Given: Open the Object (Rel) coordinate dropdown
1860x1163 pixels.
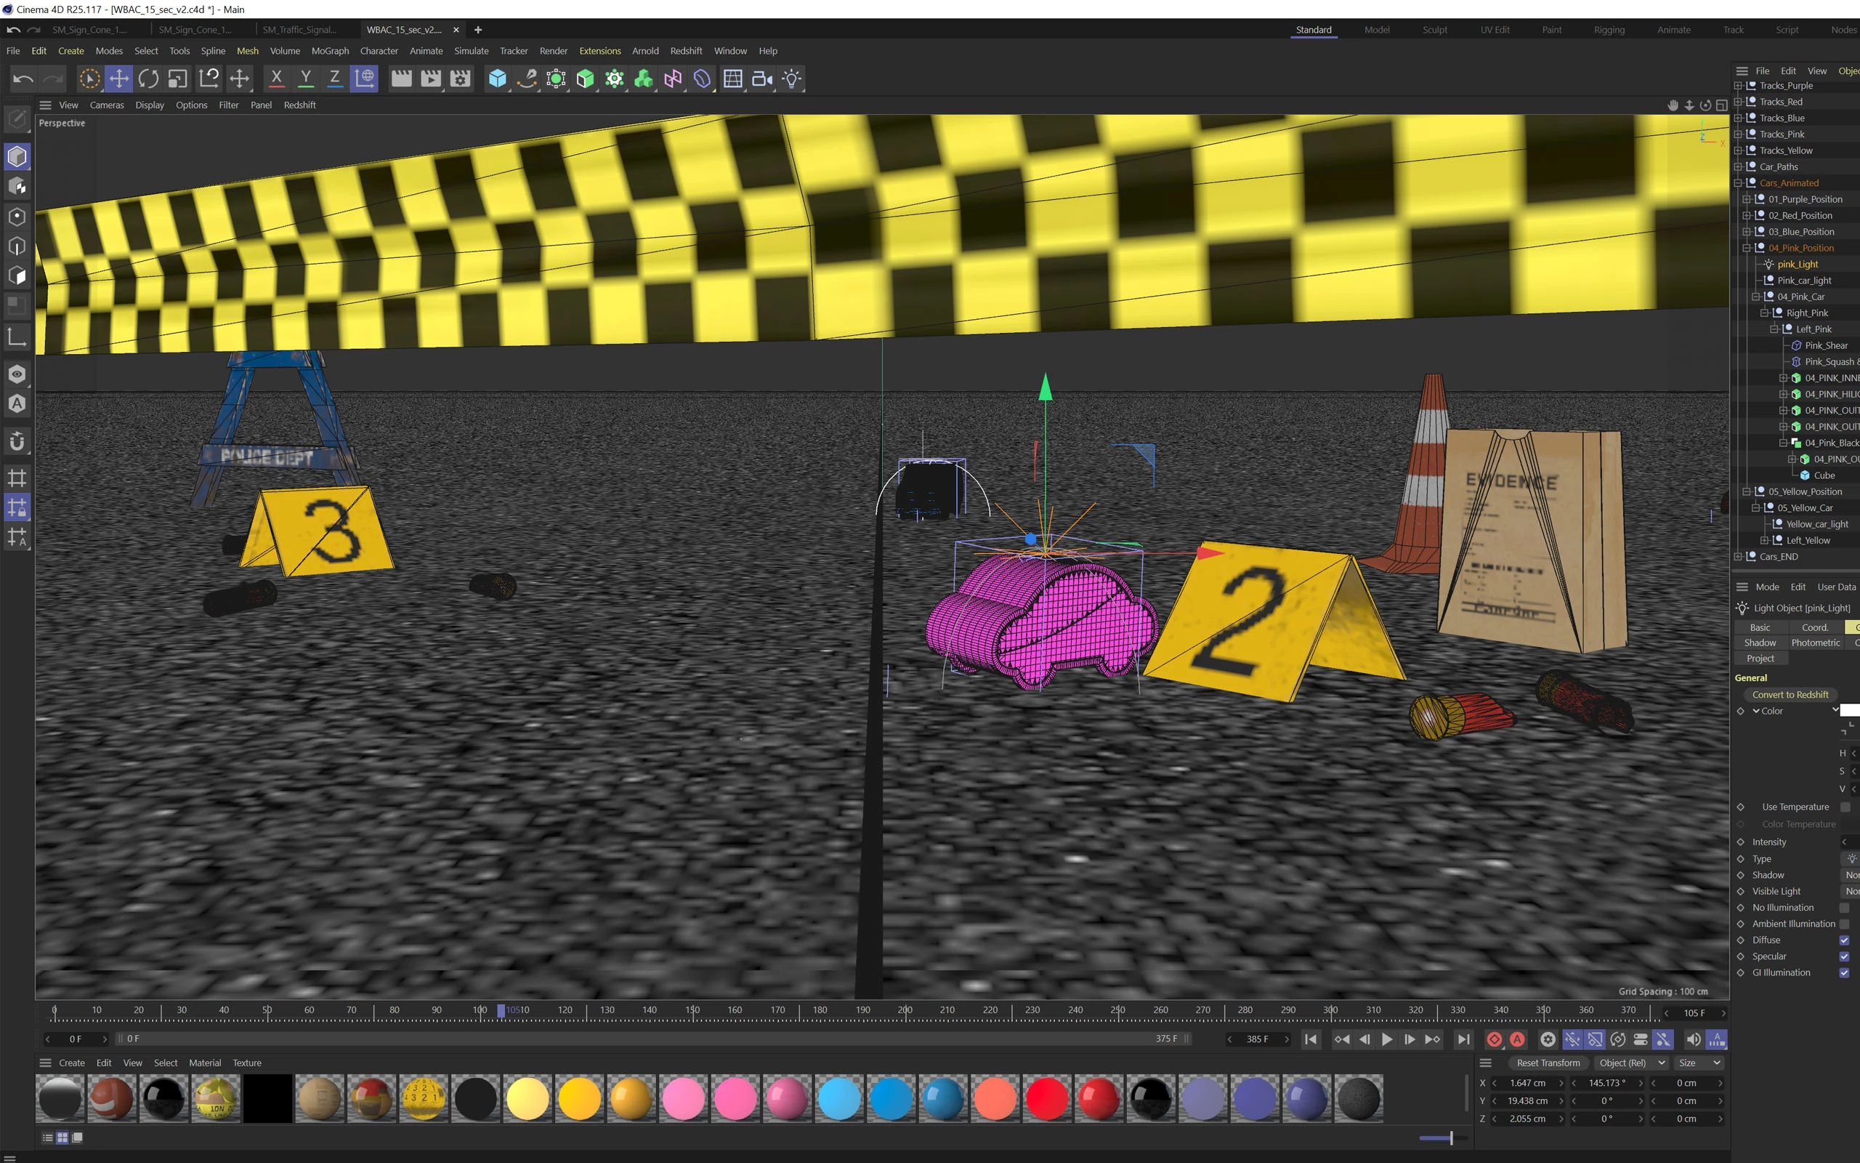Looking at the screenshot, I should (1632, 1063).
